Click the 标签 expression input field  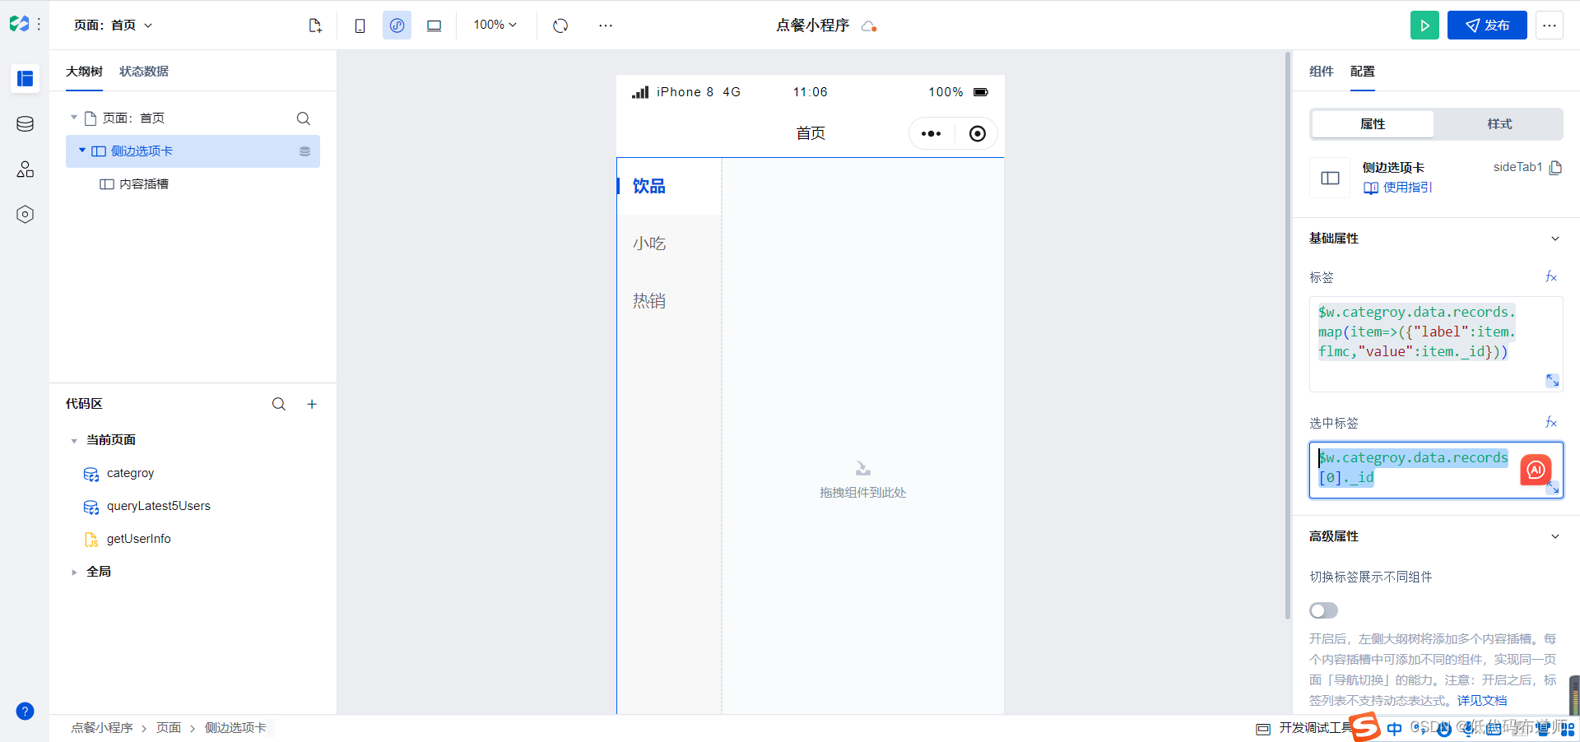pos(1436,344)
